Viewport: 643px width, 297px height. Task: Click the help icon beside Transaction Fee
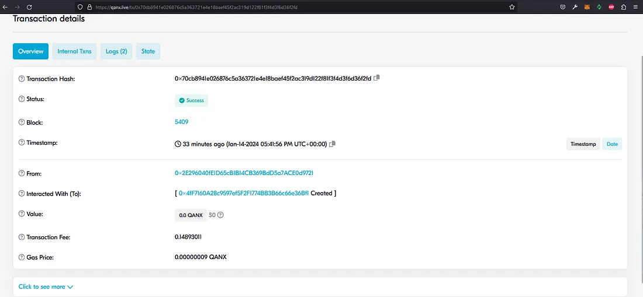point(22,237)
